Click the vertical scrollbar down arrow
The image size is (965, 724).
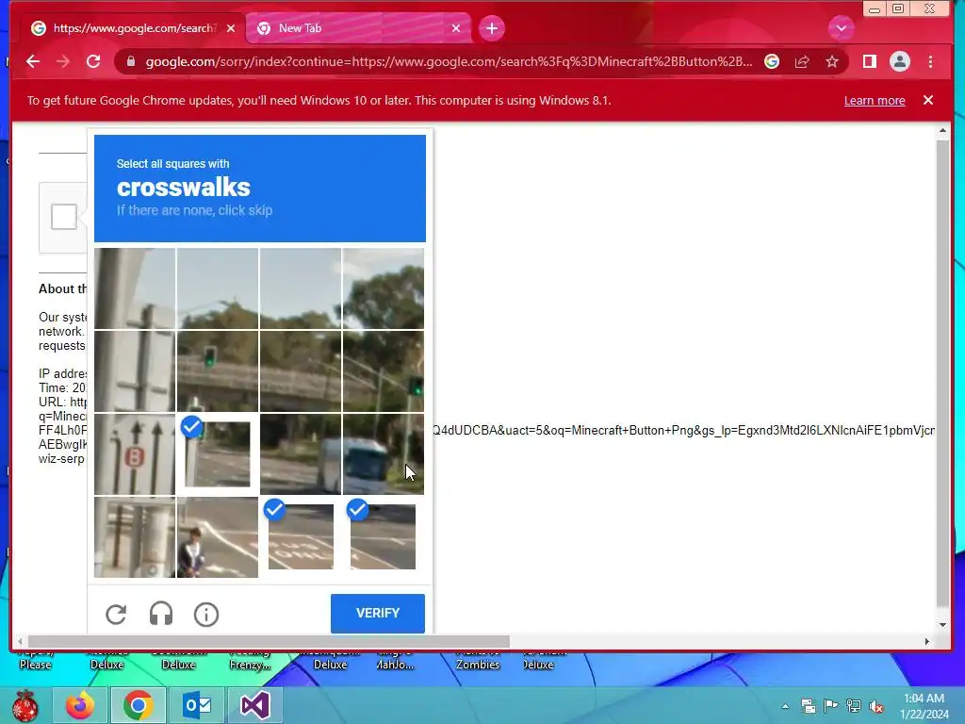click(942, 624)
